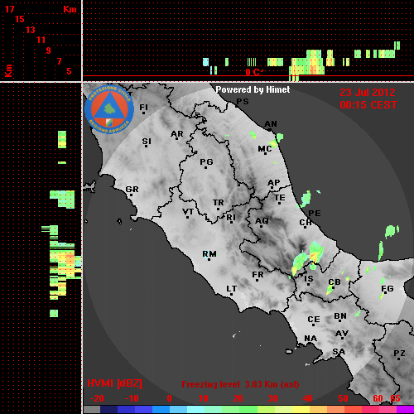Click the NA city label
414x414 pixels.
(x=310, y=339)
